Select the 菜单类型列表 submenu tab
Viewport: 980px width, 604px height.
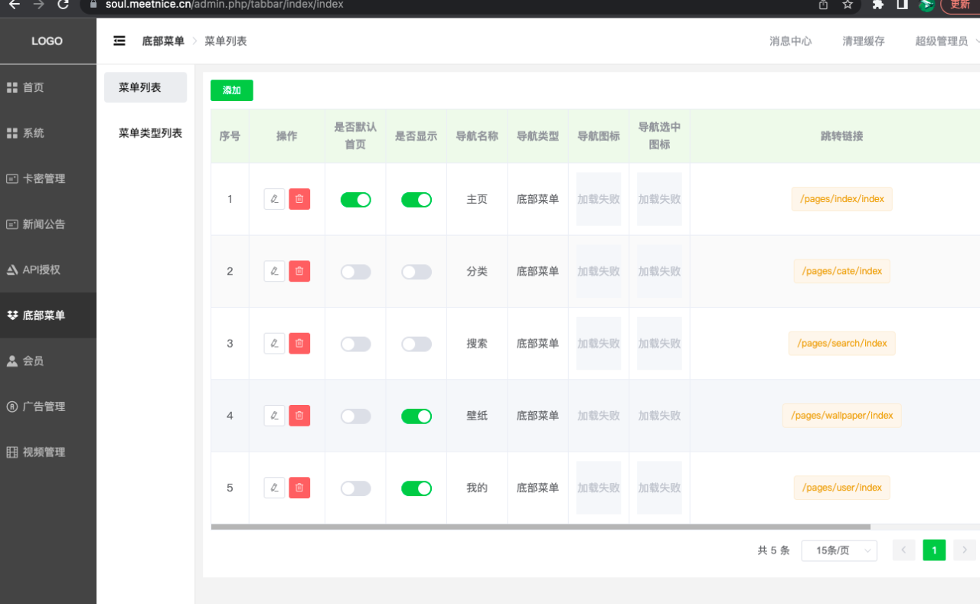[x=145, y=133]
